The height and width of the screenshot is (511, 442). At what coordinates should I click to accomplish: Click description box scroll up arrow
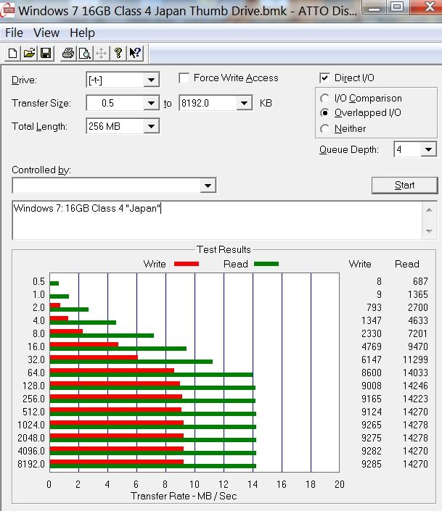[429, 210]
